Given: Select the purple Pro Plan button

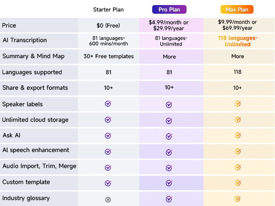Looking at the screenshot, I should tap(169, 10).
